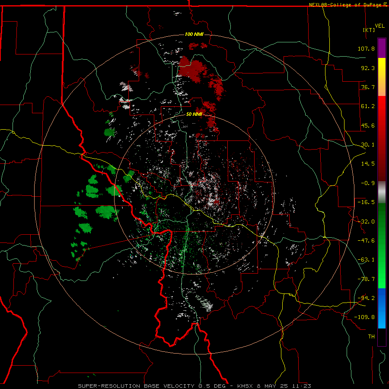Click the -94.2 velocity scale value

coord(366,298)
